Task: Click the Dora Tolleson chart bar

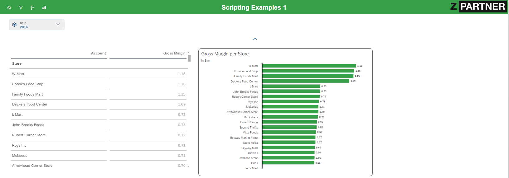Action: 289,122
